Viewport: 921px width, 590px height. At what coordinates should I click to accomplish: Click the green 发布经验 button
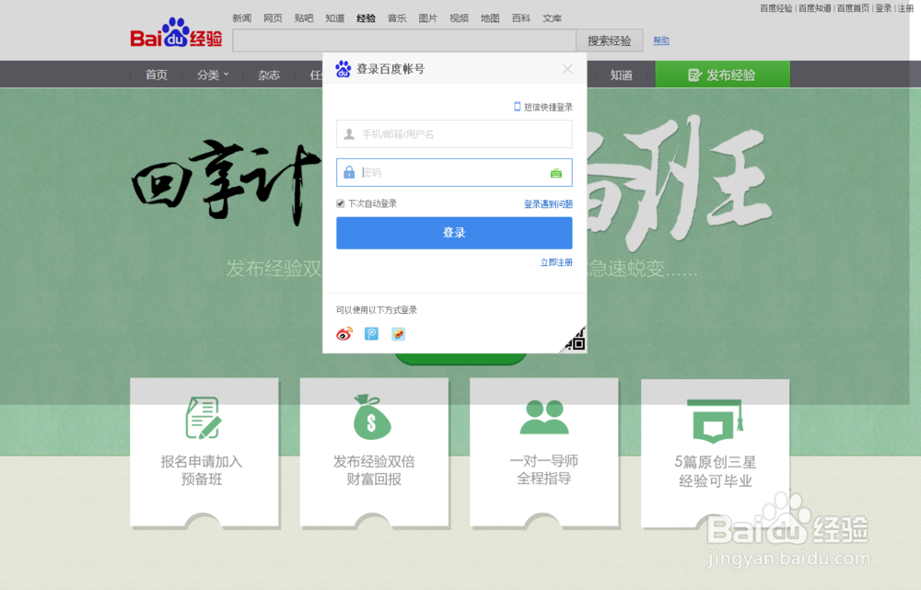point(722,75)
